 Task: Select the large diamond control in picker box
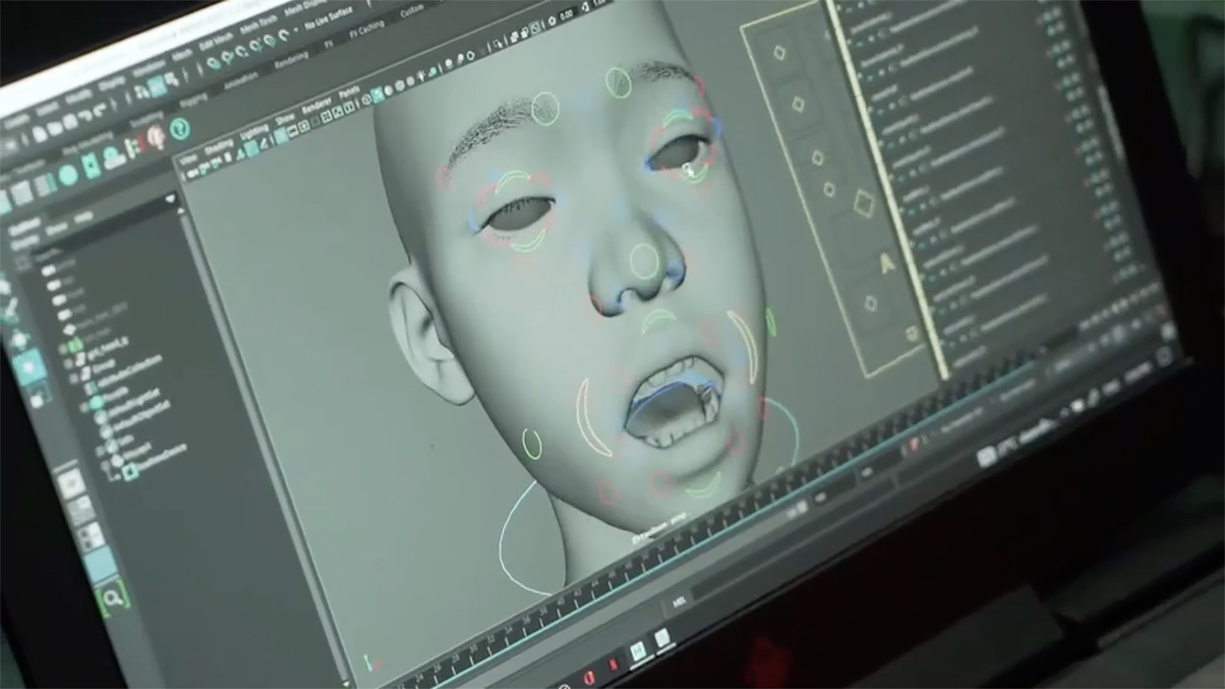coord(863,203)
